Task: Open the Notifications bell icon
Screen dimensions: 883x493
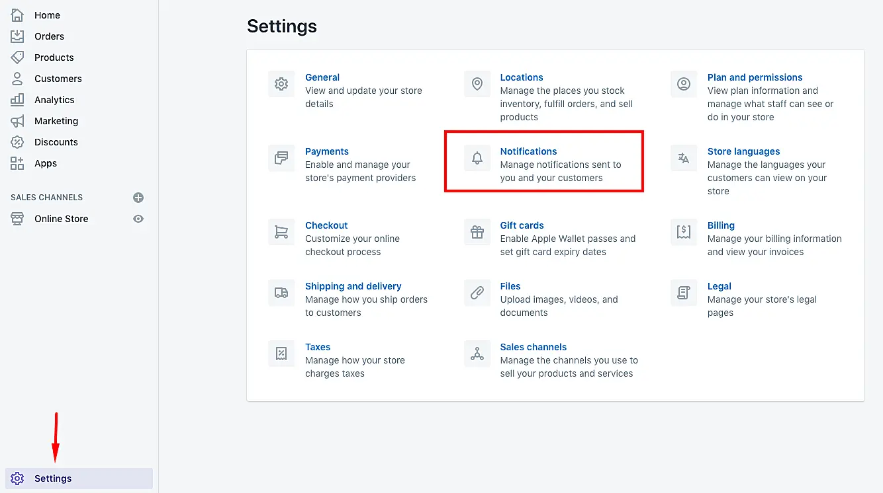Action: click(477, 159)
